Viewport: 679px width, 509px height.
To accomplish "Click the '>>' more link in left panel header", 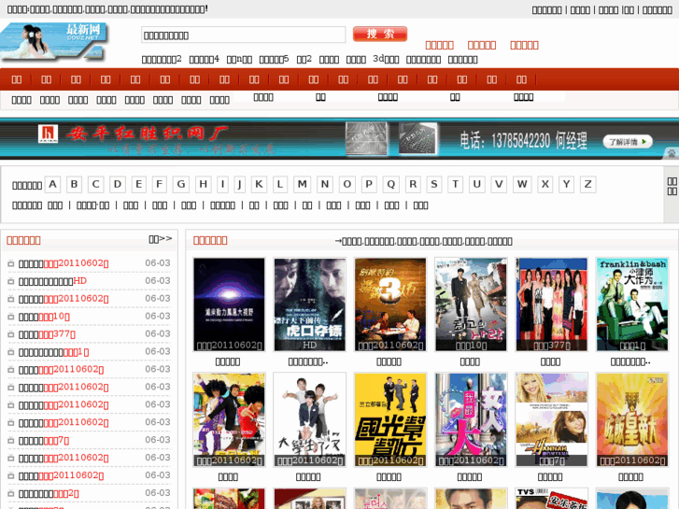I will point(161,239).
